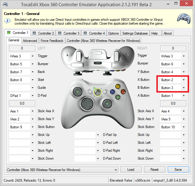
Task: Click the Xbox Guide button on controller image
Action: [x=98, y=92]
